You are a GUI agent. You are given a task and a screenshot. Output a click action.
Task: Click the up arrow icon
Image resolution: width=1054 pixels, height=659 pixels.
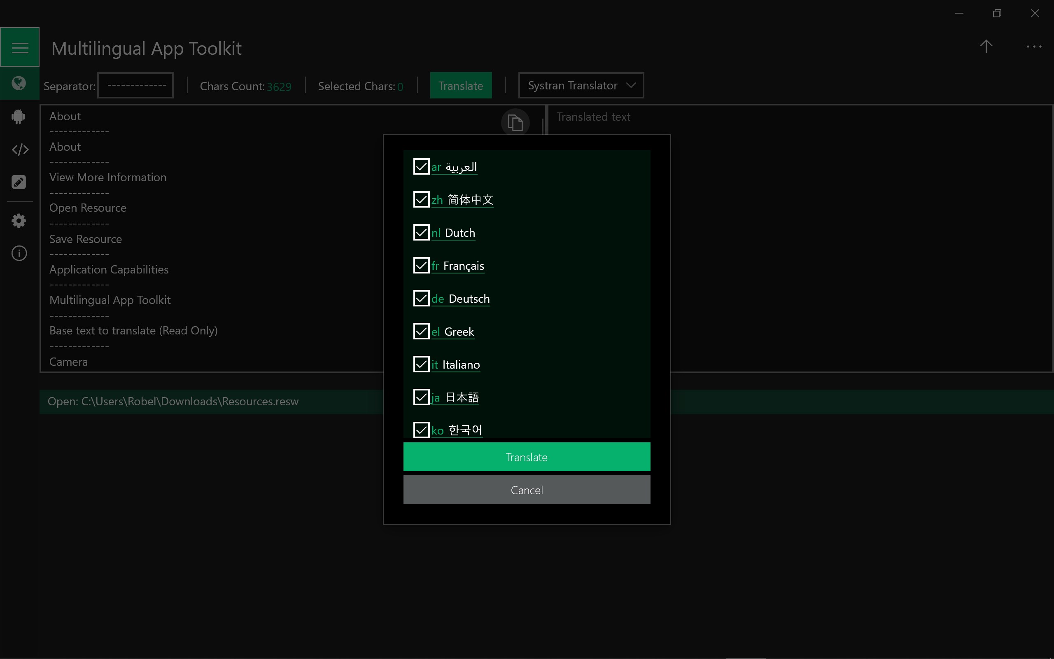coord(986,46)
